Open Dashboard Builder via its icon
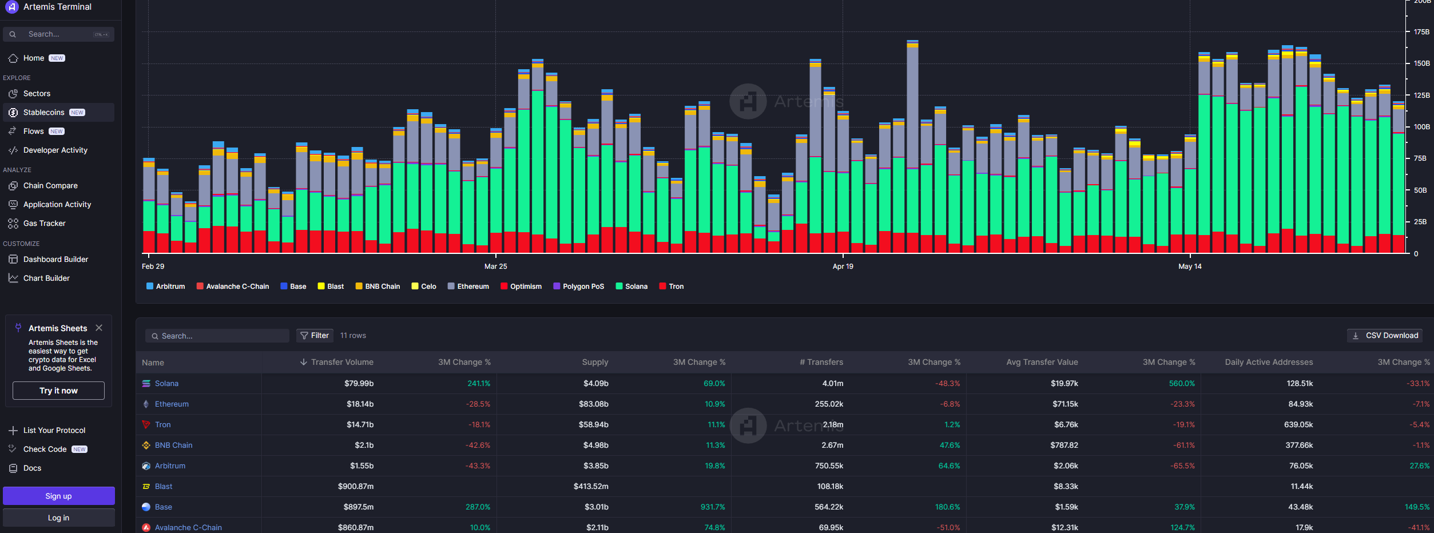The image size is (1434, 533). 13,260
